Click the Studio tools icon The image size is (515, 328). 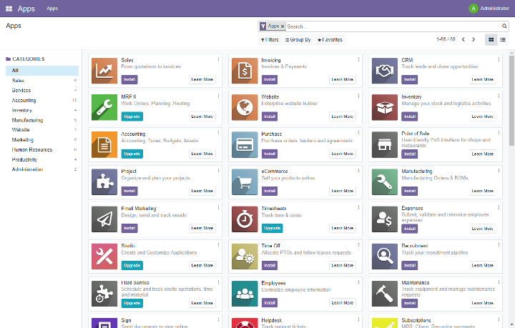(x=104, y=256)
